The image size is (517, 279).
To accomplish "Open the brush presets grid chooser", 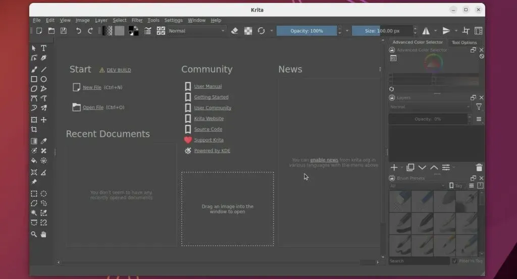I will click(x=161, y=31).
